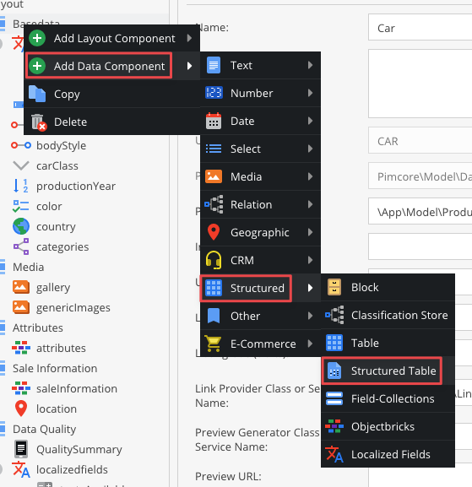Viewport: 472px width, 487px height.
Task: Click the E-Commerce shopping cart icon
Action: coord(213,344)
